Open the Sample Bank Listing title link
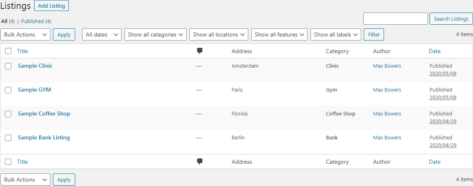 pos(44,138)
